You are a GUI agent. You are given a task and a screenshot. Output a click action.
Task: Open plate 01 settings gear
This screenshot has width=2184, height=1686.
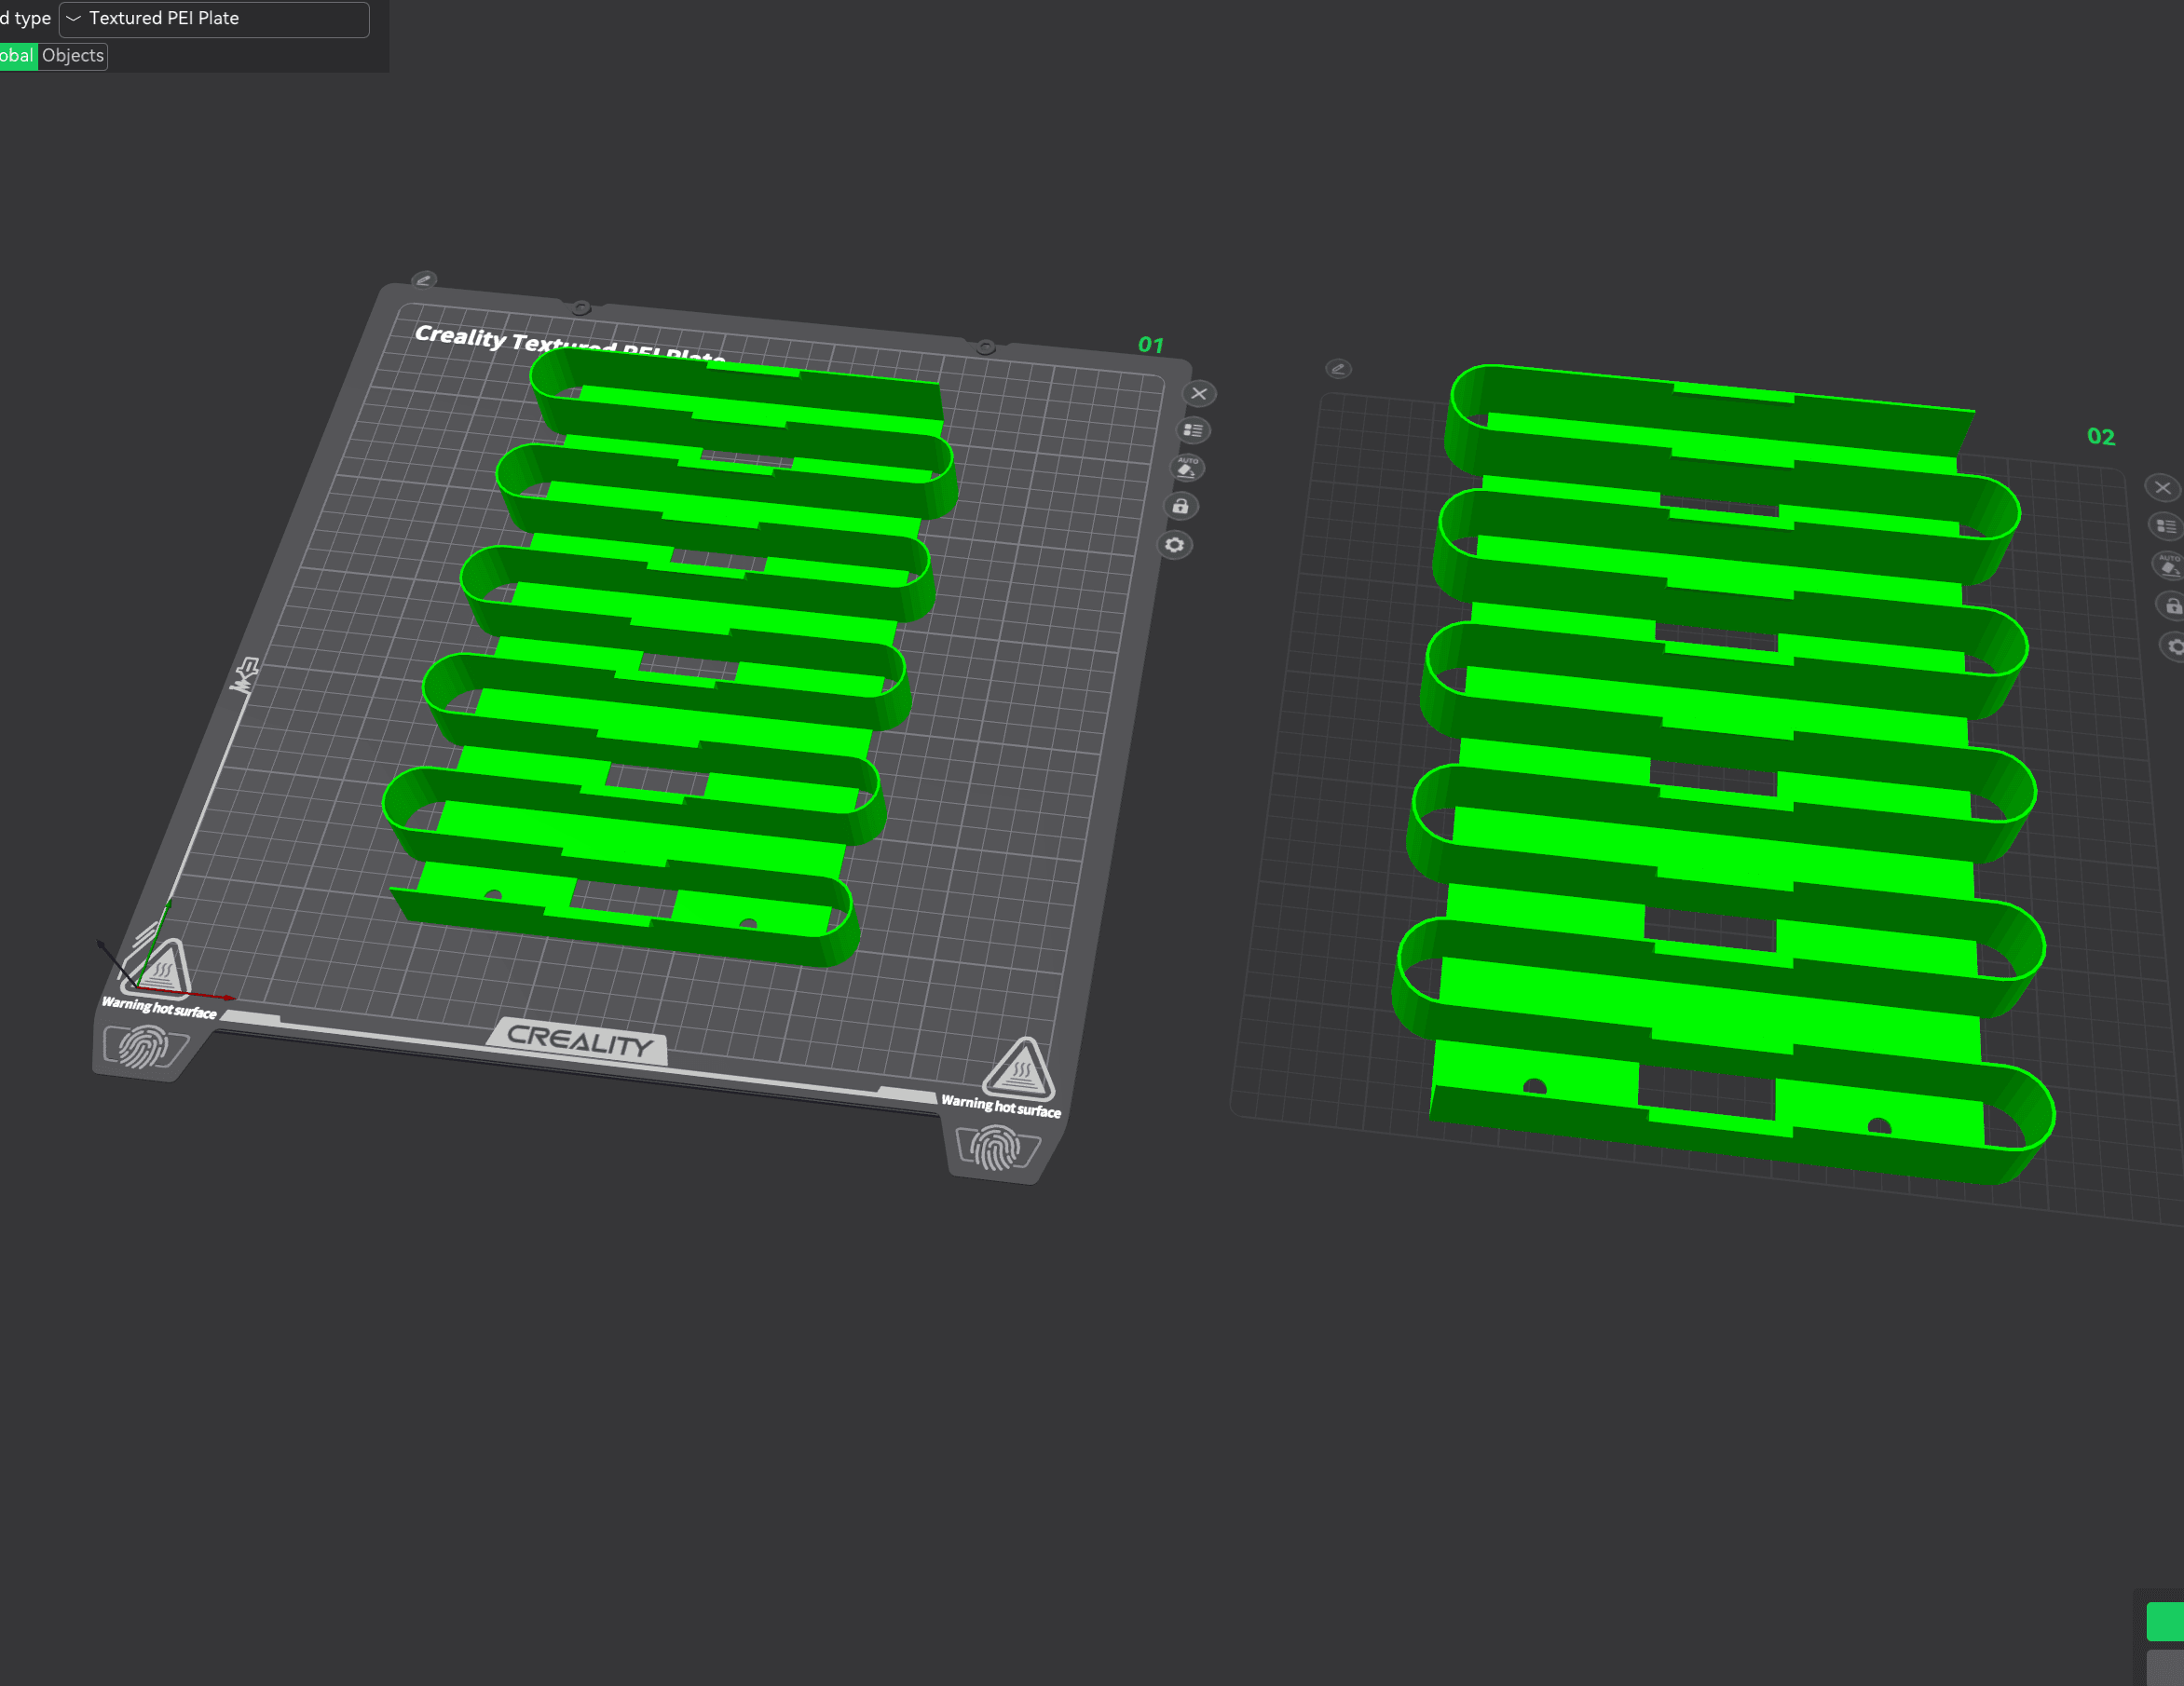pyautogui.click(x=1175, y=545)
